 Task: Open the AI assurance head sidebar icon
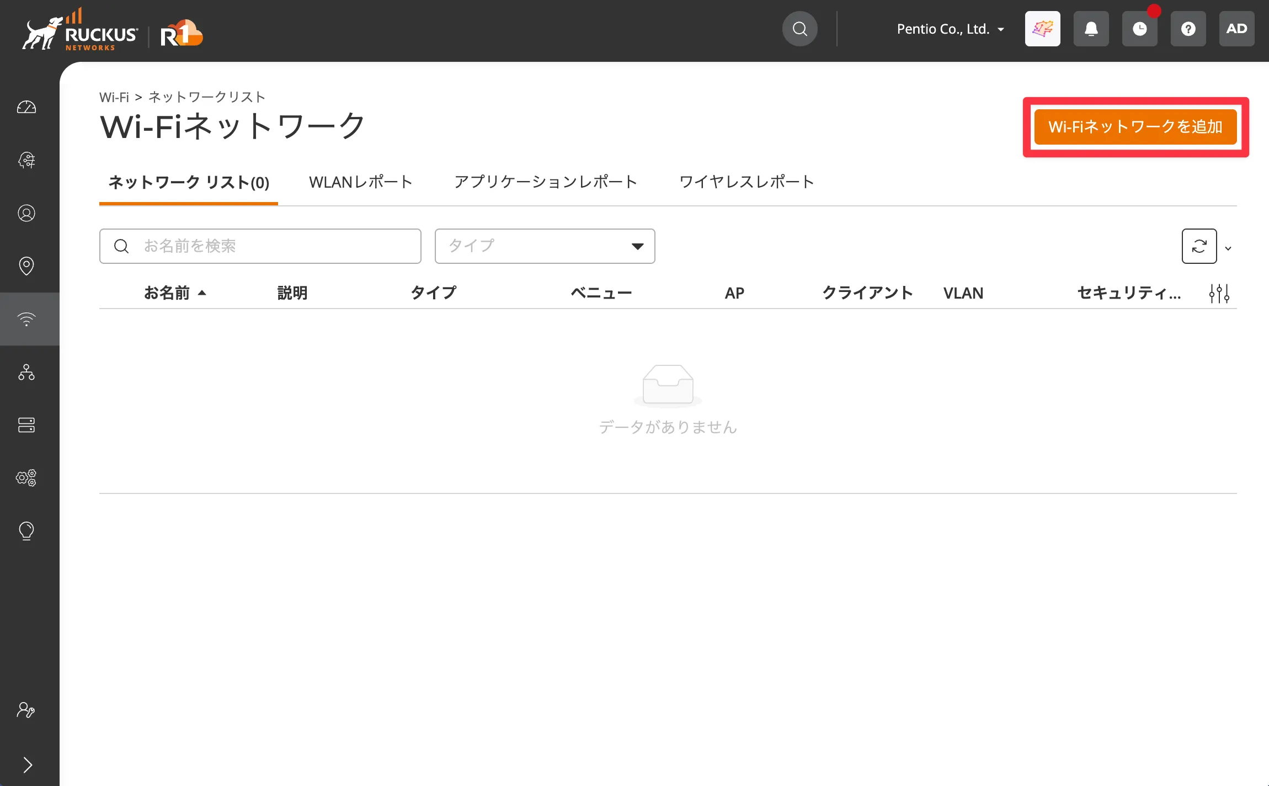pyautogui.click(x=26, y=160)
